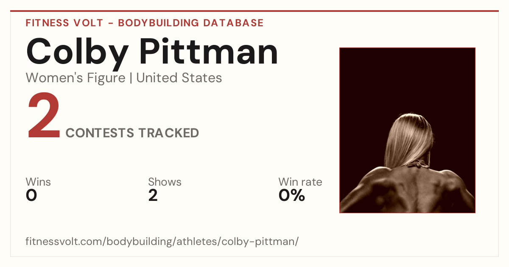
Task: Select the Contests Tracked label
Action: 132,133
